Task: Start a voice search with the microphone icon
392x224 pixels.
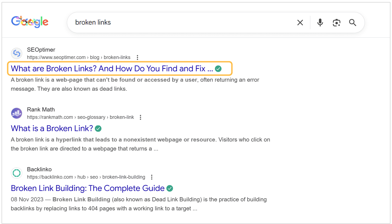Action: (320, 23)
